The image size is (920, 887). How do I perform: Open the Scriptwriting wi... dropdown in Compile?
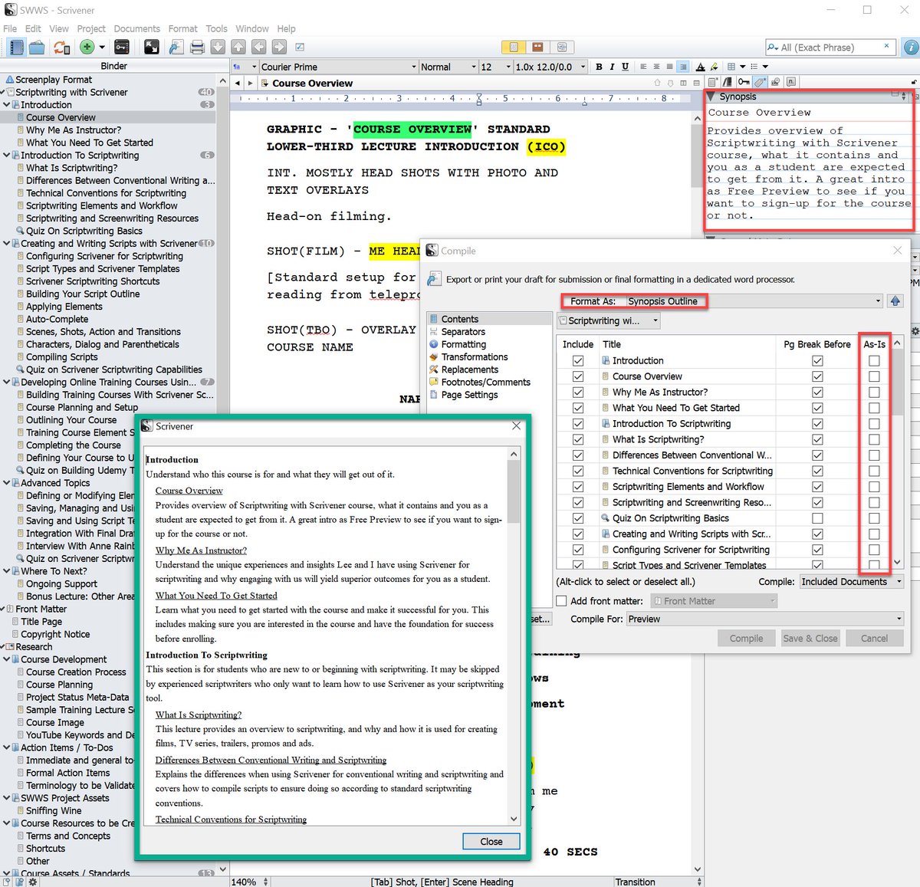(609, 321)
